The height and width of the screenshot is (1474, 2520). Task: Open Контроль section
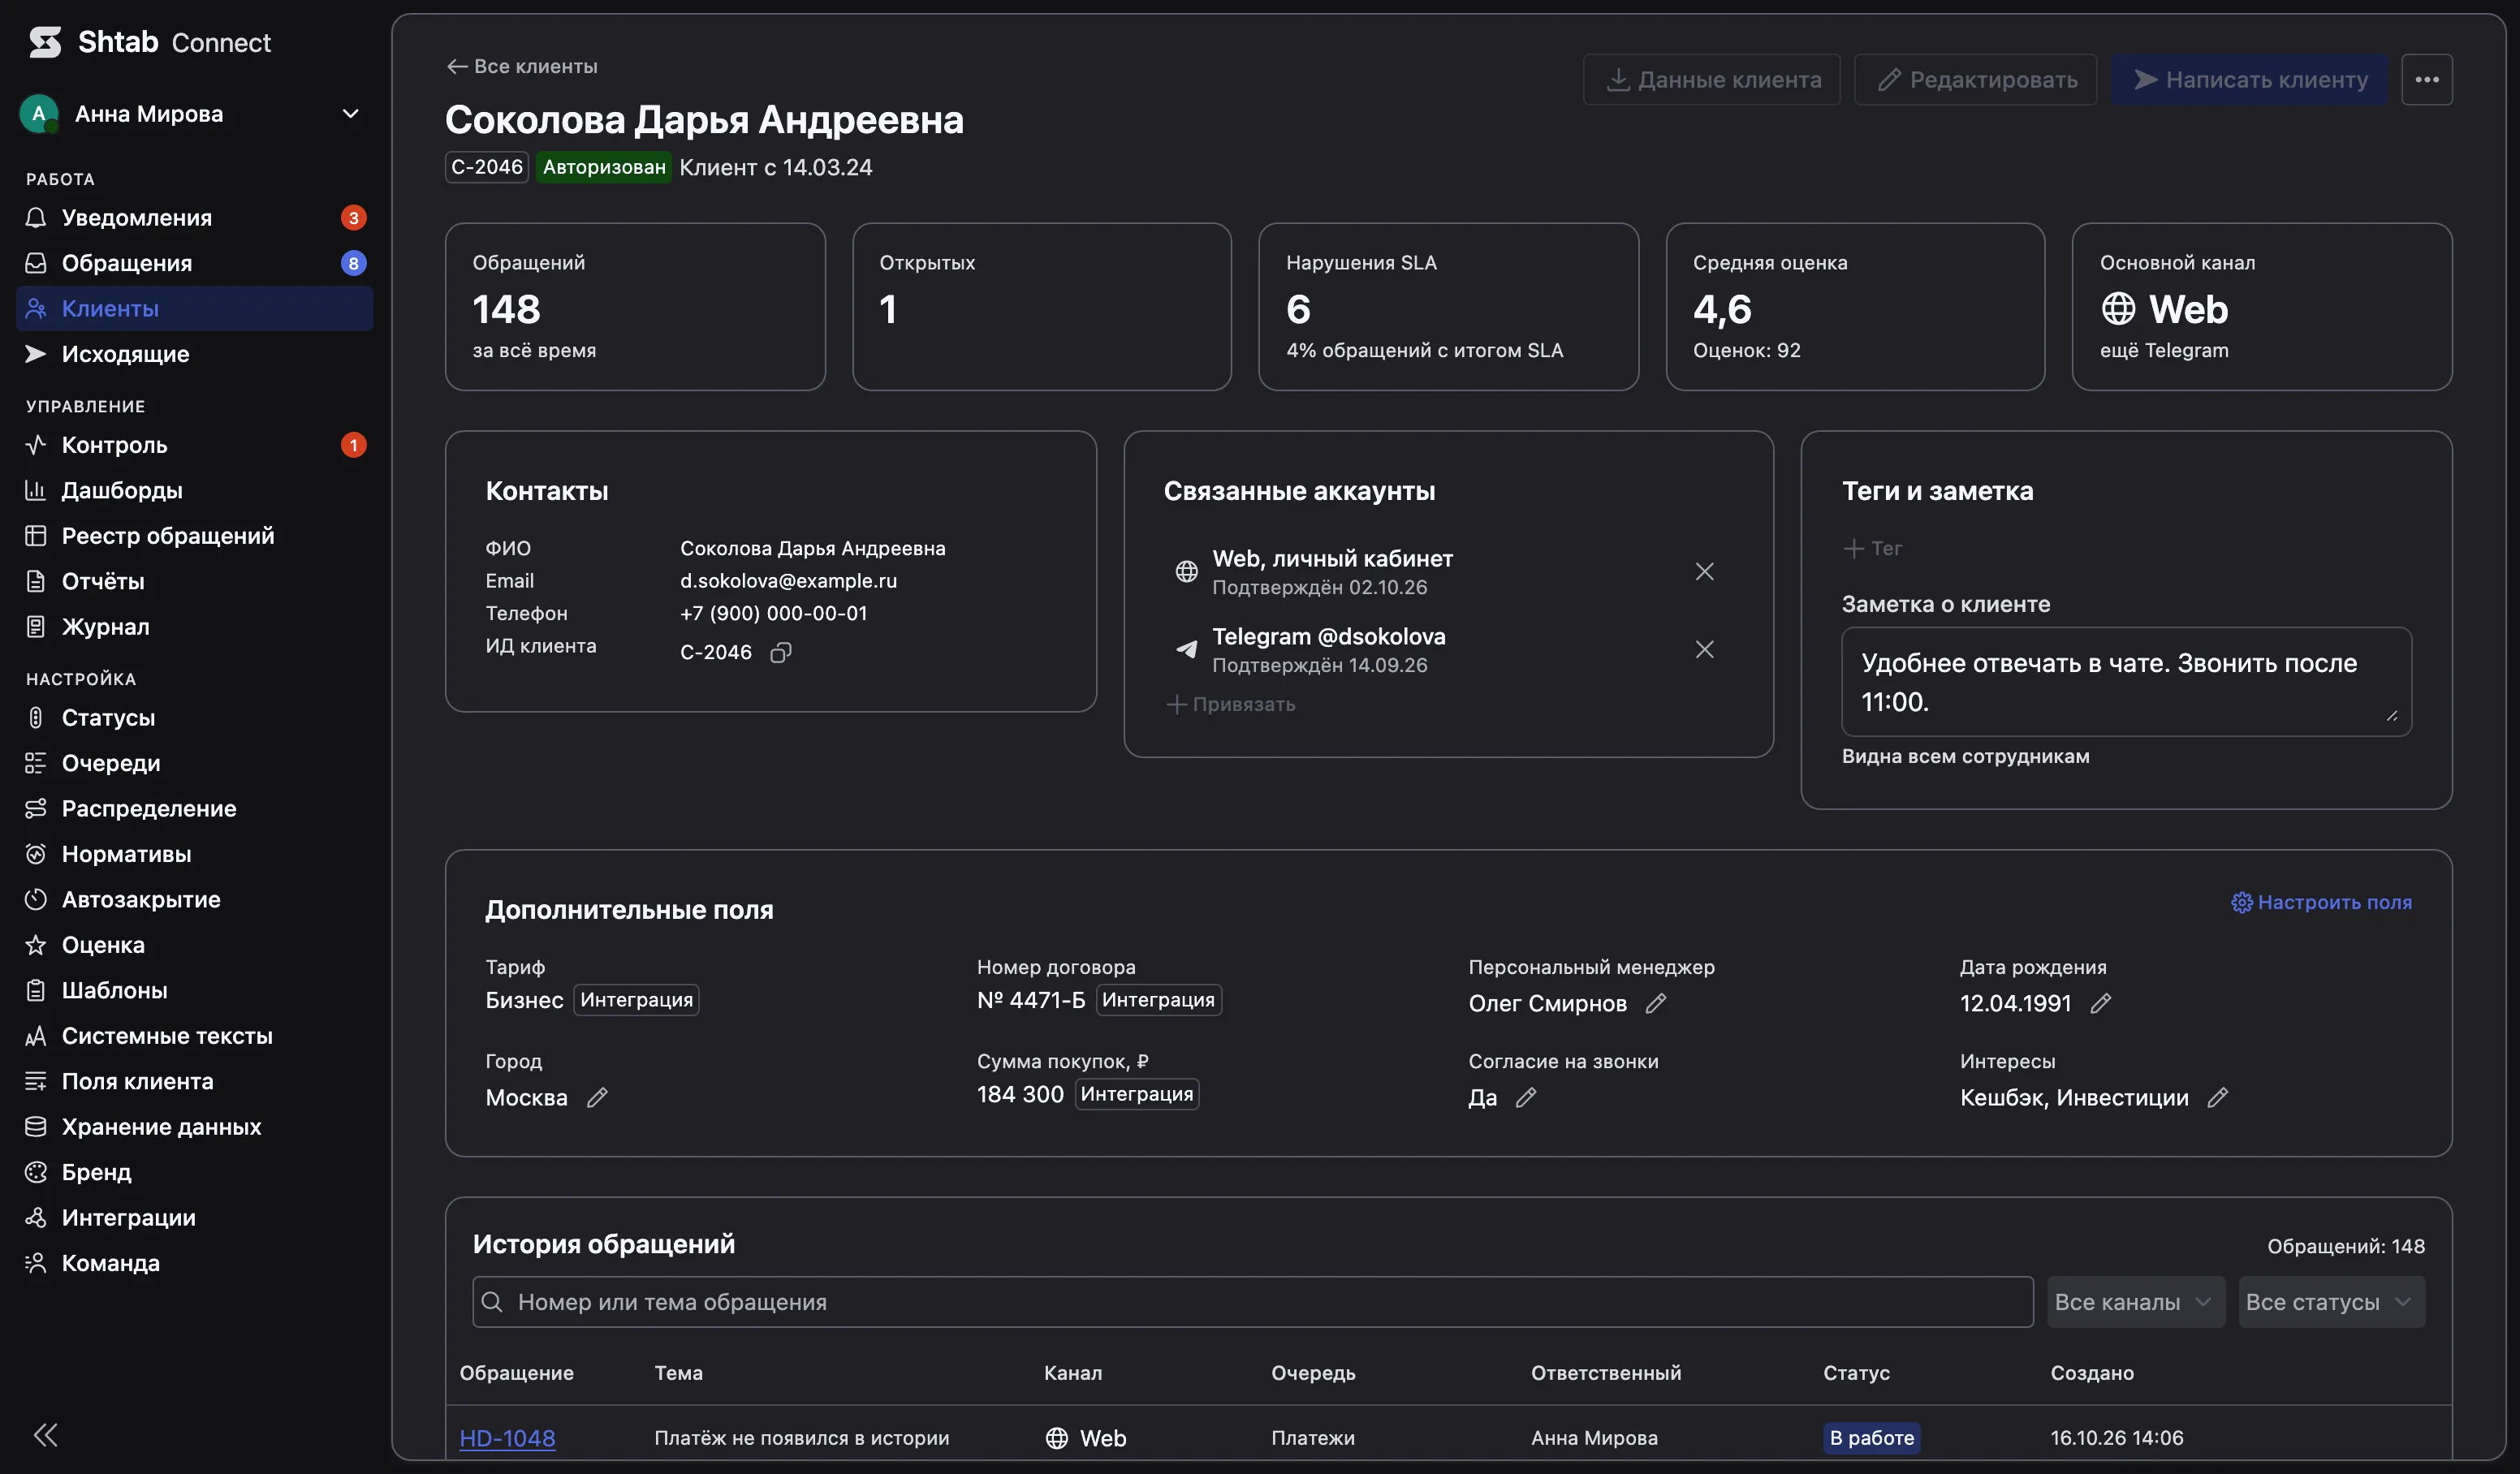pyautogui.click(x=195, y=444)
